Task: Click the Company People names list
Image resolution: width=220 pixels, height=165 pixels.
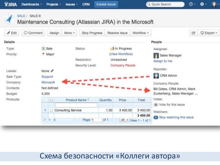Action: pyautogui.click(x=176, y=91)
